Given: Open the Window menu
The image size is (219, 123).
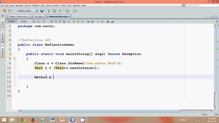Looking at the screenshot, I should point(76,5).
